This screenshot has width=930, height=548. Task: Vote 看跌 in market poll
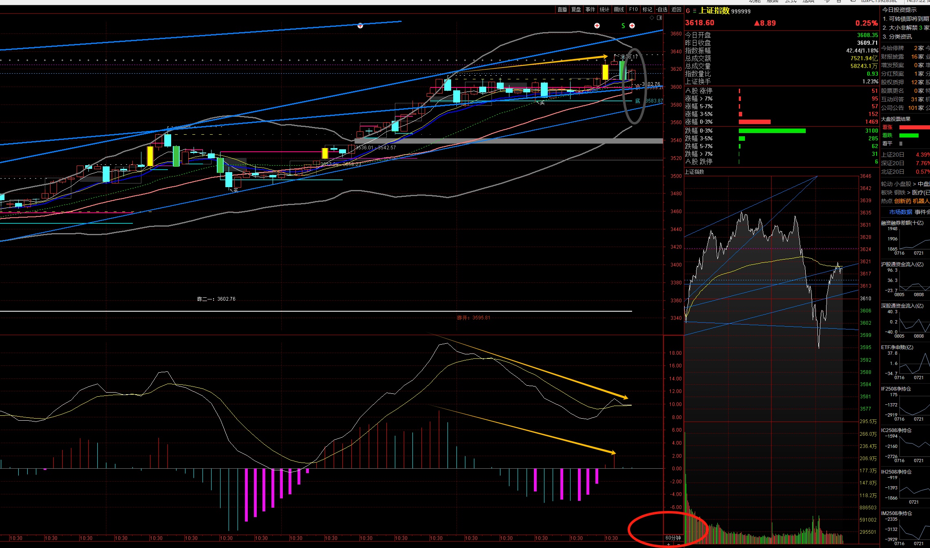887,135
